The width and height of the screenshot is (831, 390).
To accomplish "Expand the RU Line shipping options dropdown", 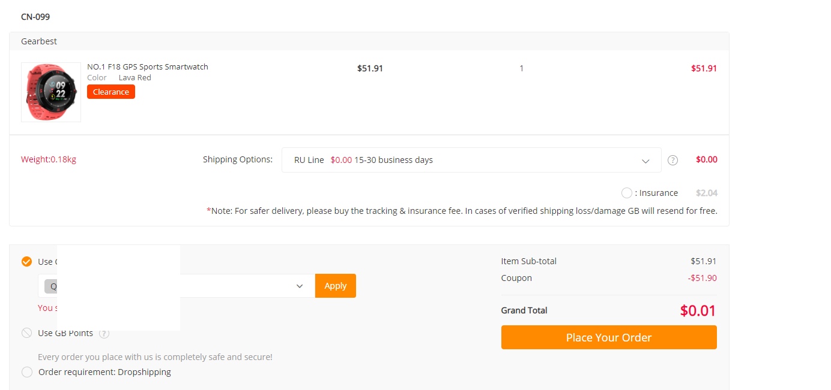I will tap(471, 160).
